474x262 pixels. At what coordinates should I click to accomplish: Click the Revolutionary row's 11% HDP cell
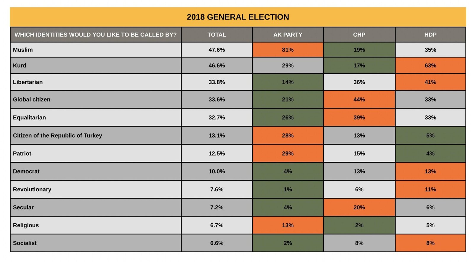click(x=430, y=189)
